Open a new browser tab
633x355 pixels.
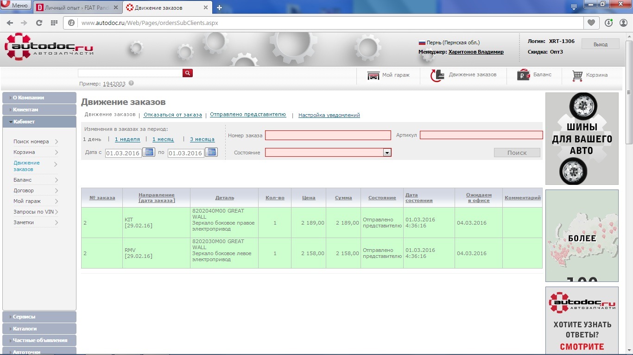220,7
